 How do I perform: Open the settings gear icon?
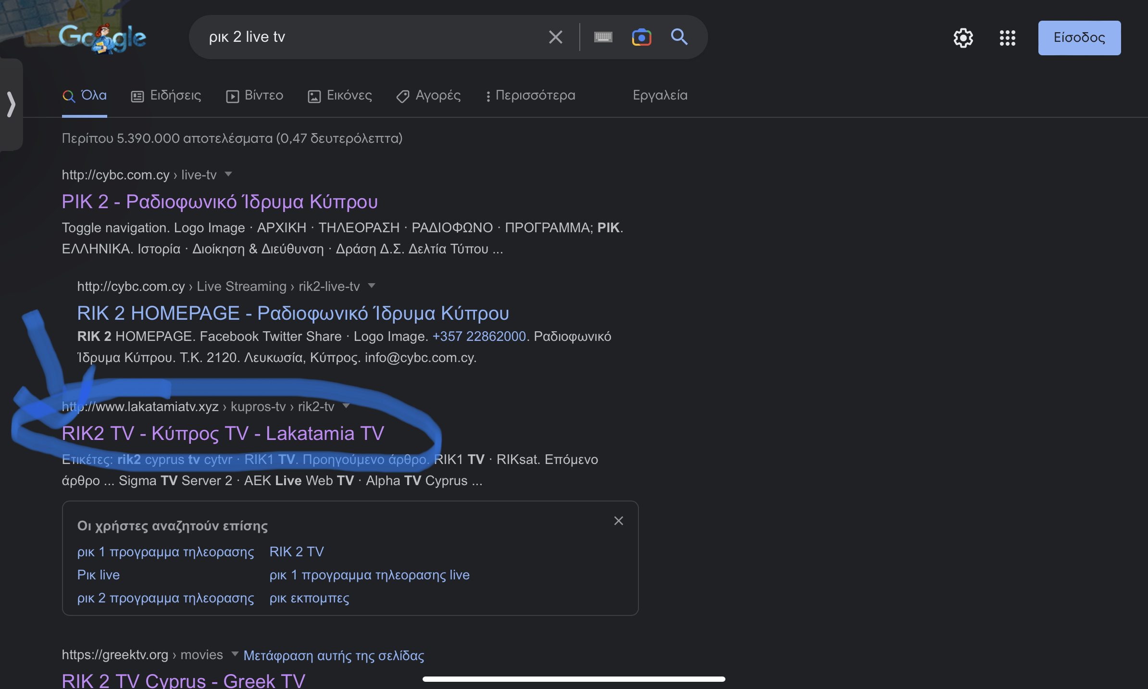pyautogui.click(x=963, y=38)
